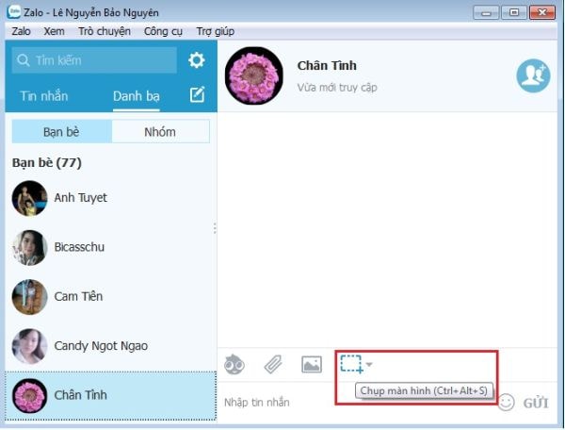The height and width of the screenshot is (430, 565).
Task: Expand the screen capture options arrow
Action: point(369,364)
